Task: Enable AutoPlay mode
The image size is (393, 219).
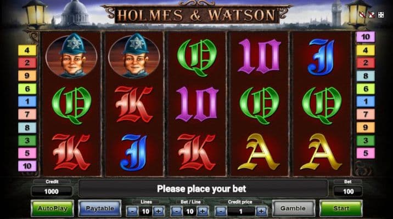Action: (52, 208)
